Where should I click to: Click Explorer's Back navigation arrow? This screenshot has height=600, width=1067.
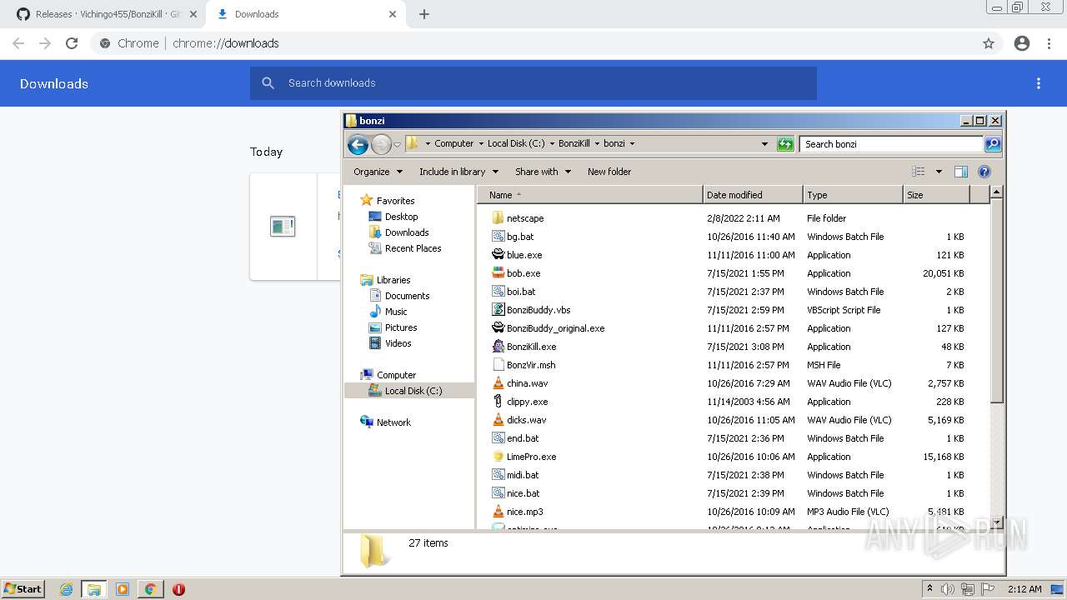pyautogui.click(x=358, y=144)
